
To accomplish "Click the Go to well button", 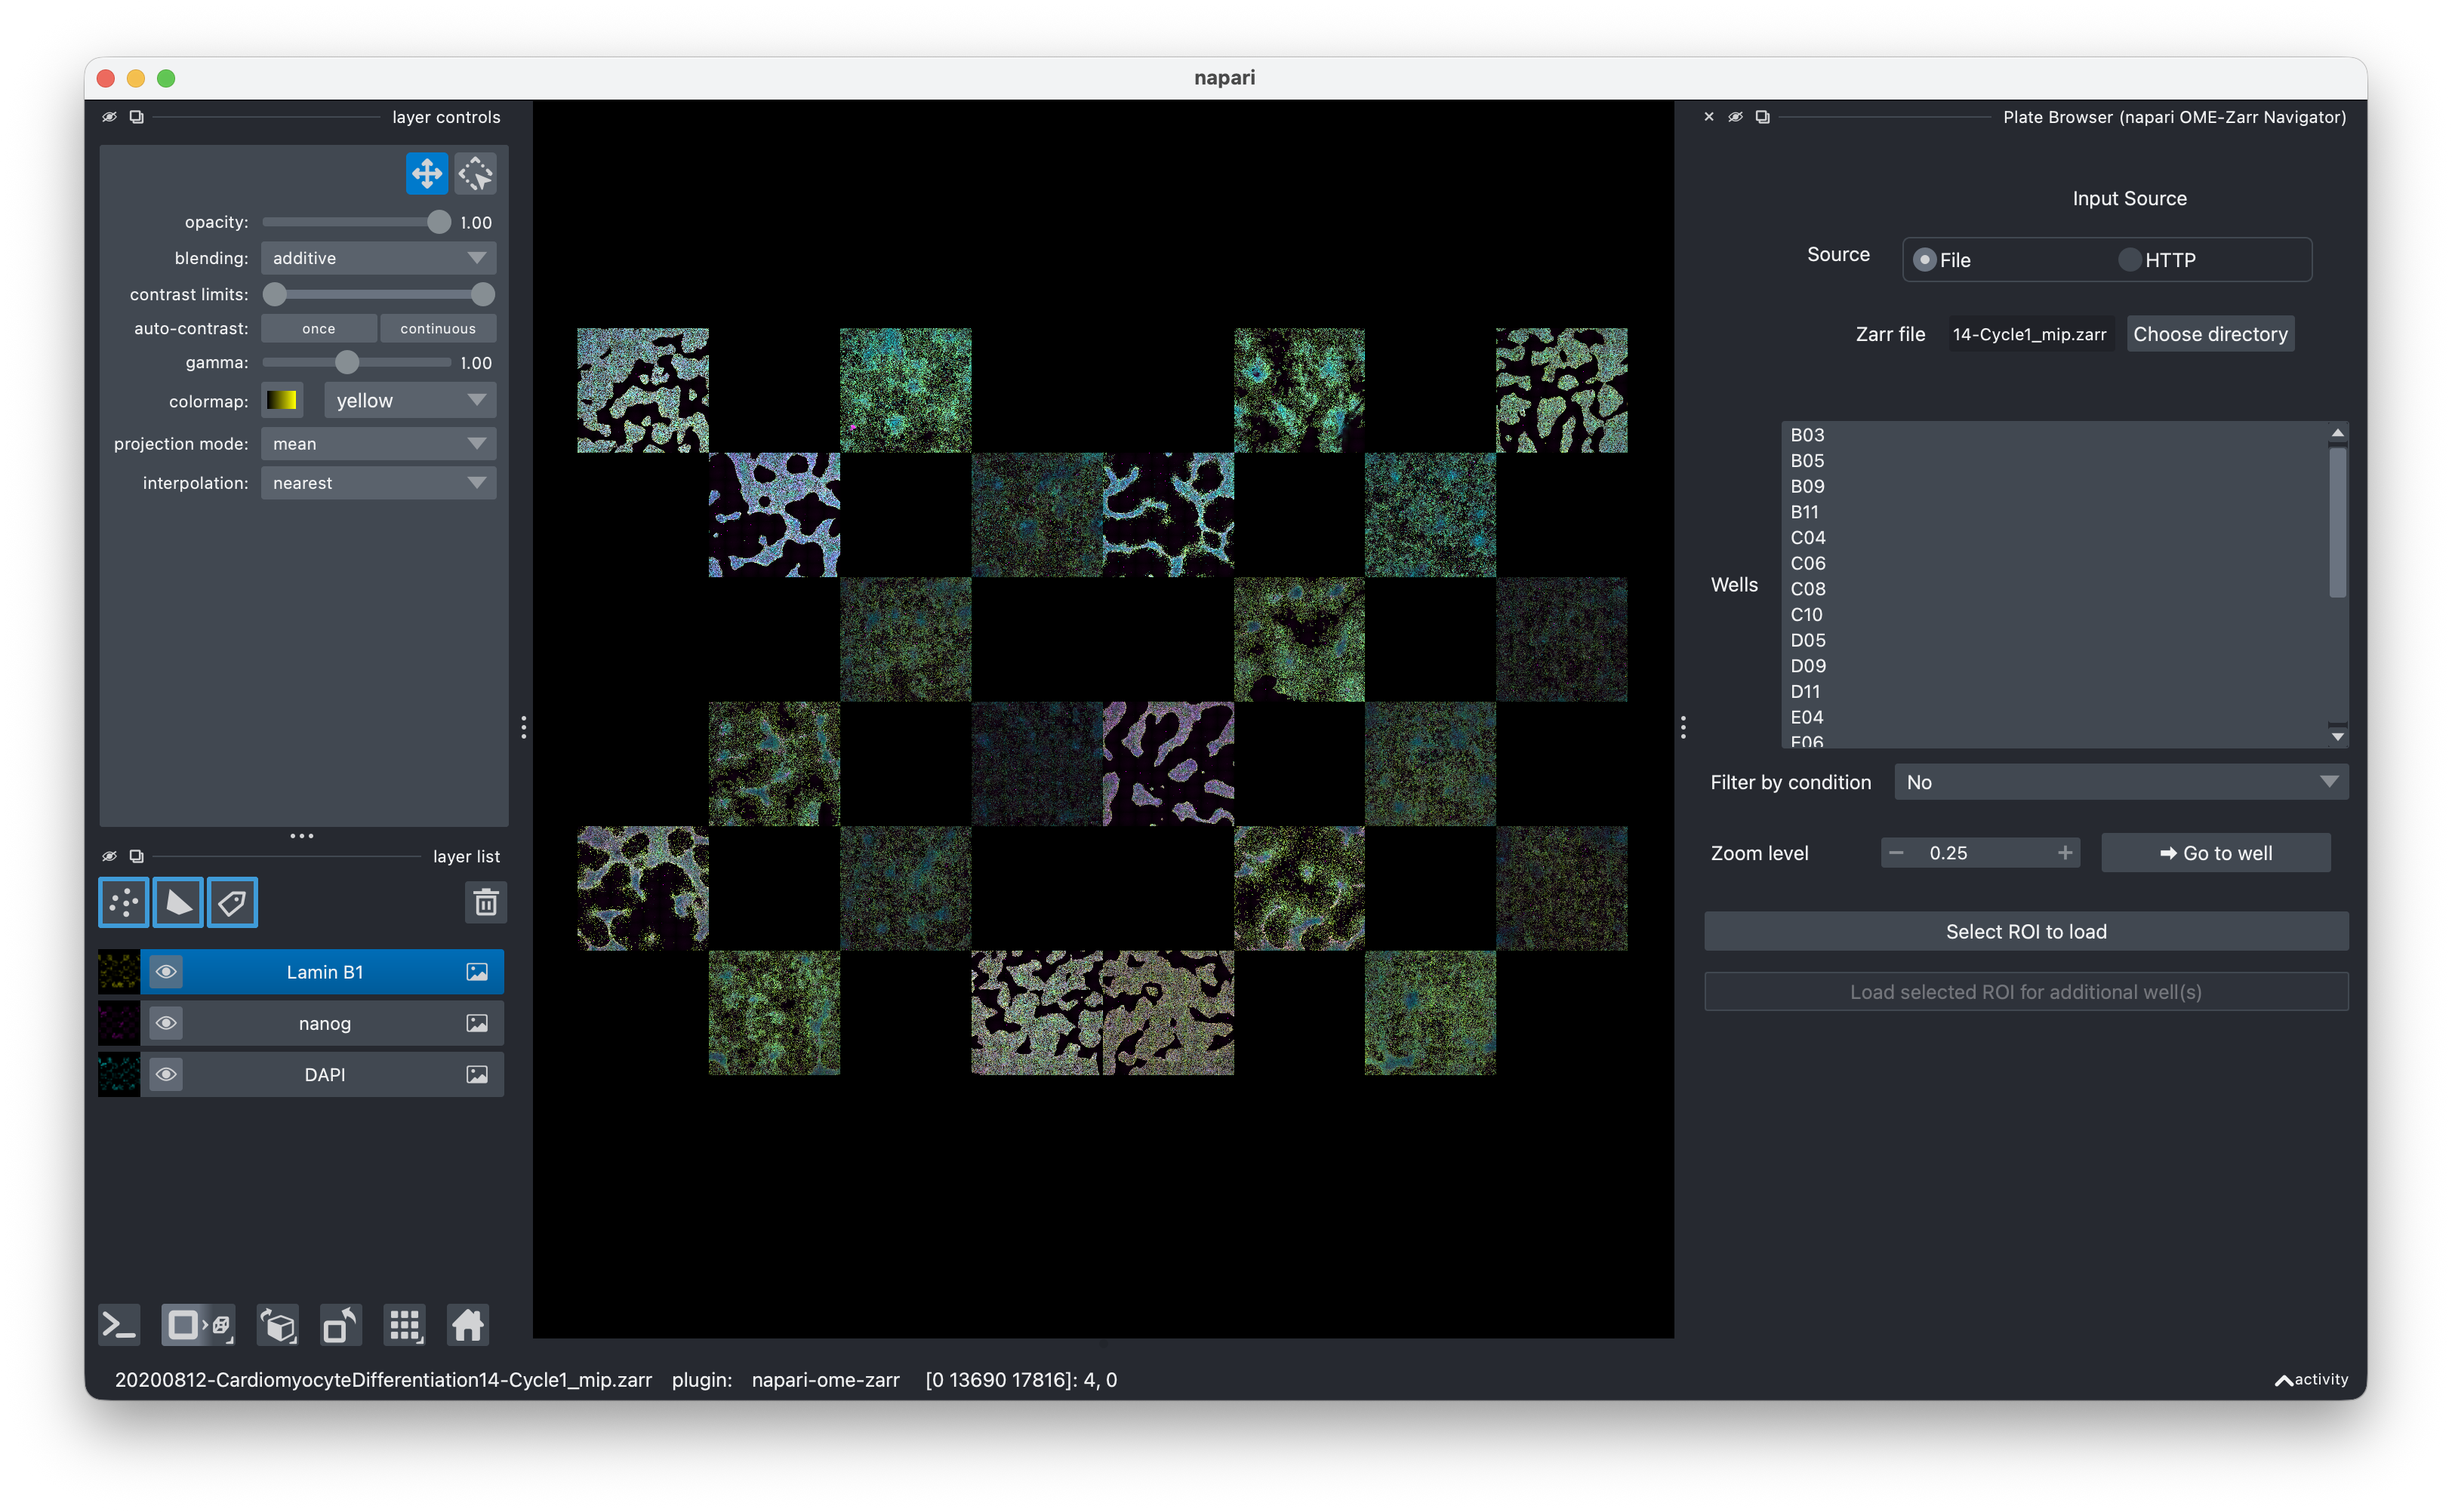I will (x=2216, y=853).
